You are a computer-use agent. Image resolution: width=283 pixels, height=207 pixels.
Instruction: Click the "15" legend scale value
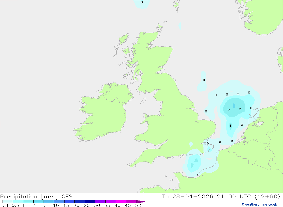coord(66,205)
